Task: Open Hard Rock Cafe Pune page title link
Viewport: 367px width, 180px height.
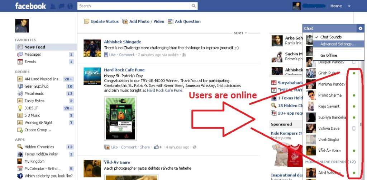Action: 124,70
